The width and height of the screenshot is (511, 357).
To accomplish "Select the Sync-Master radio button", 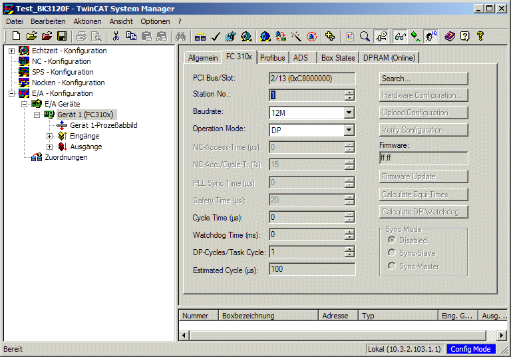I will click(392, 266).
